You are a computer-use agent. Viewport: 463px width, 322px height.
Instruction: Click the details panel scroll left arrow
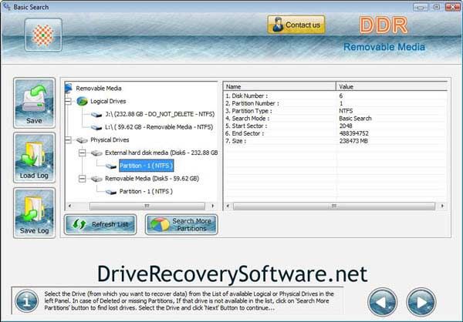point(228,206)
